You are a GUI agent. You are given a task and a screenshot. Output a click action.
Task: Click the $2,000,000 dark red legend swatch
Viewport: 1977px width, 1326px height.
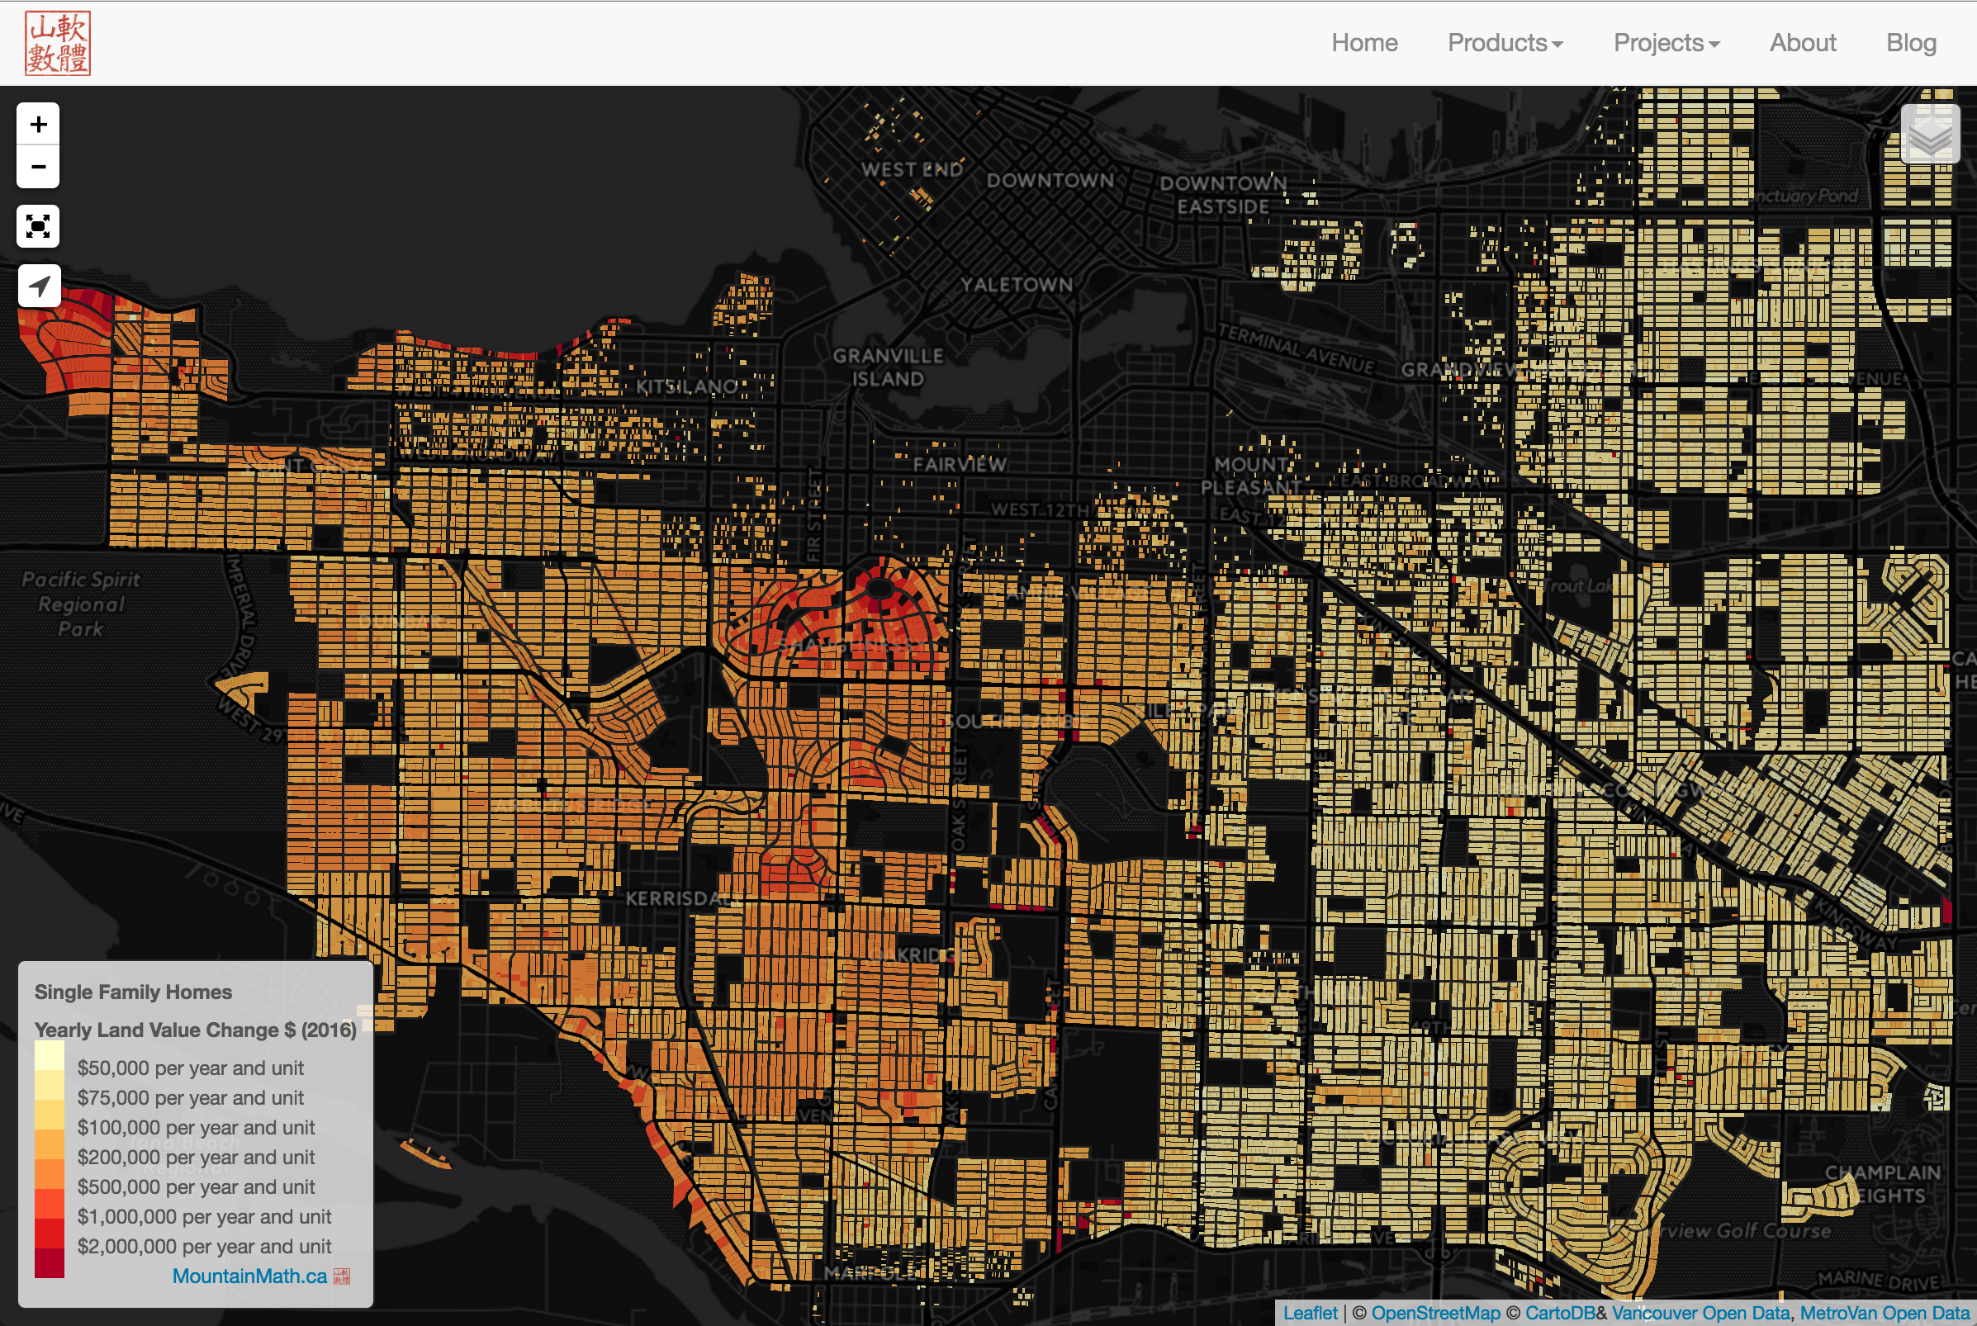point(49,1262)
